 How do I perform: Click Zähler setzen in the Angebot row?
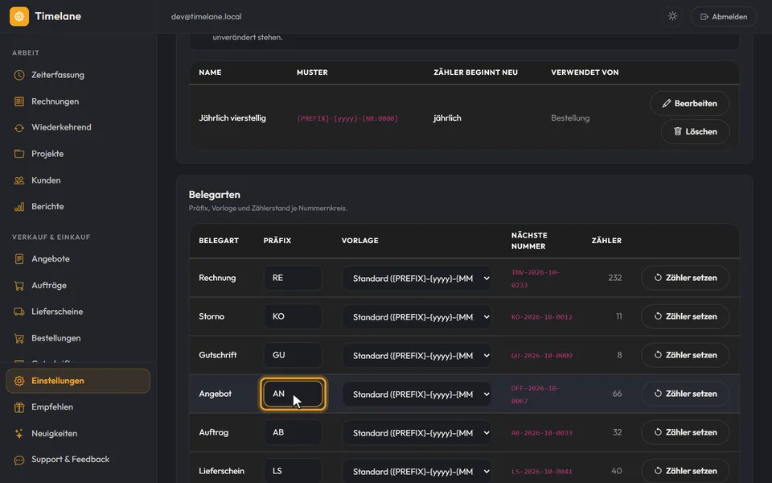coord(685,394)
